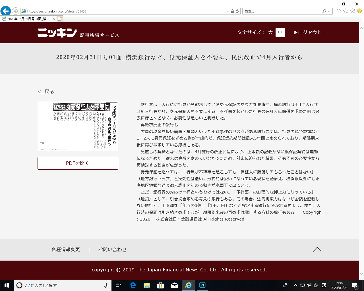
Task: Click the ニッキン site logo
Action: pyautogui.click(x=57, y=33)
